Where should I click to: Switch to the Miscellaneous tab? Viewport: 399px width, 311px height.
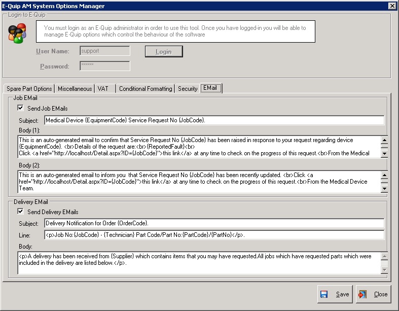(x=75, y=89)
